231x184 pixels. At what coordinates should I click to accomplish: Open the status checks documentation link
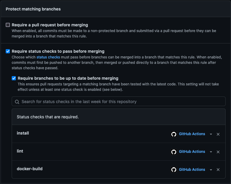coord(48,57)
